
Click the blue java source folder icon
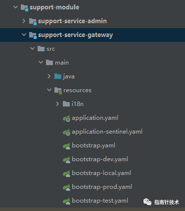58,76
